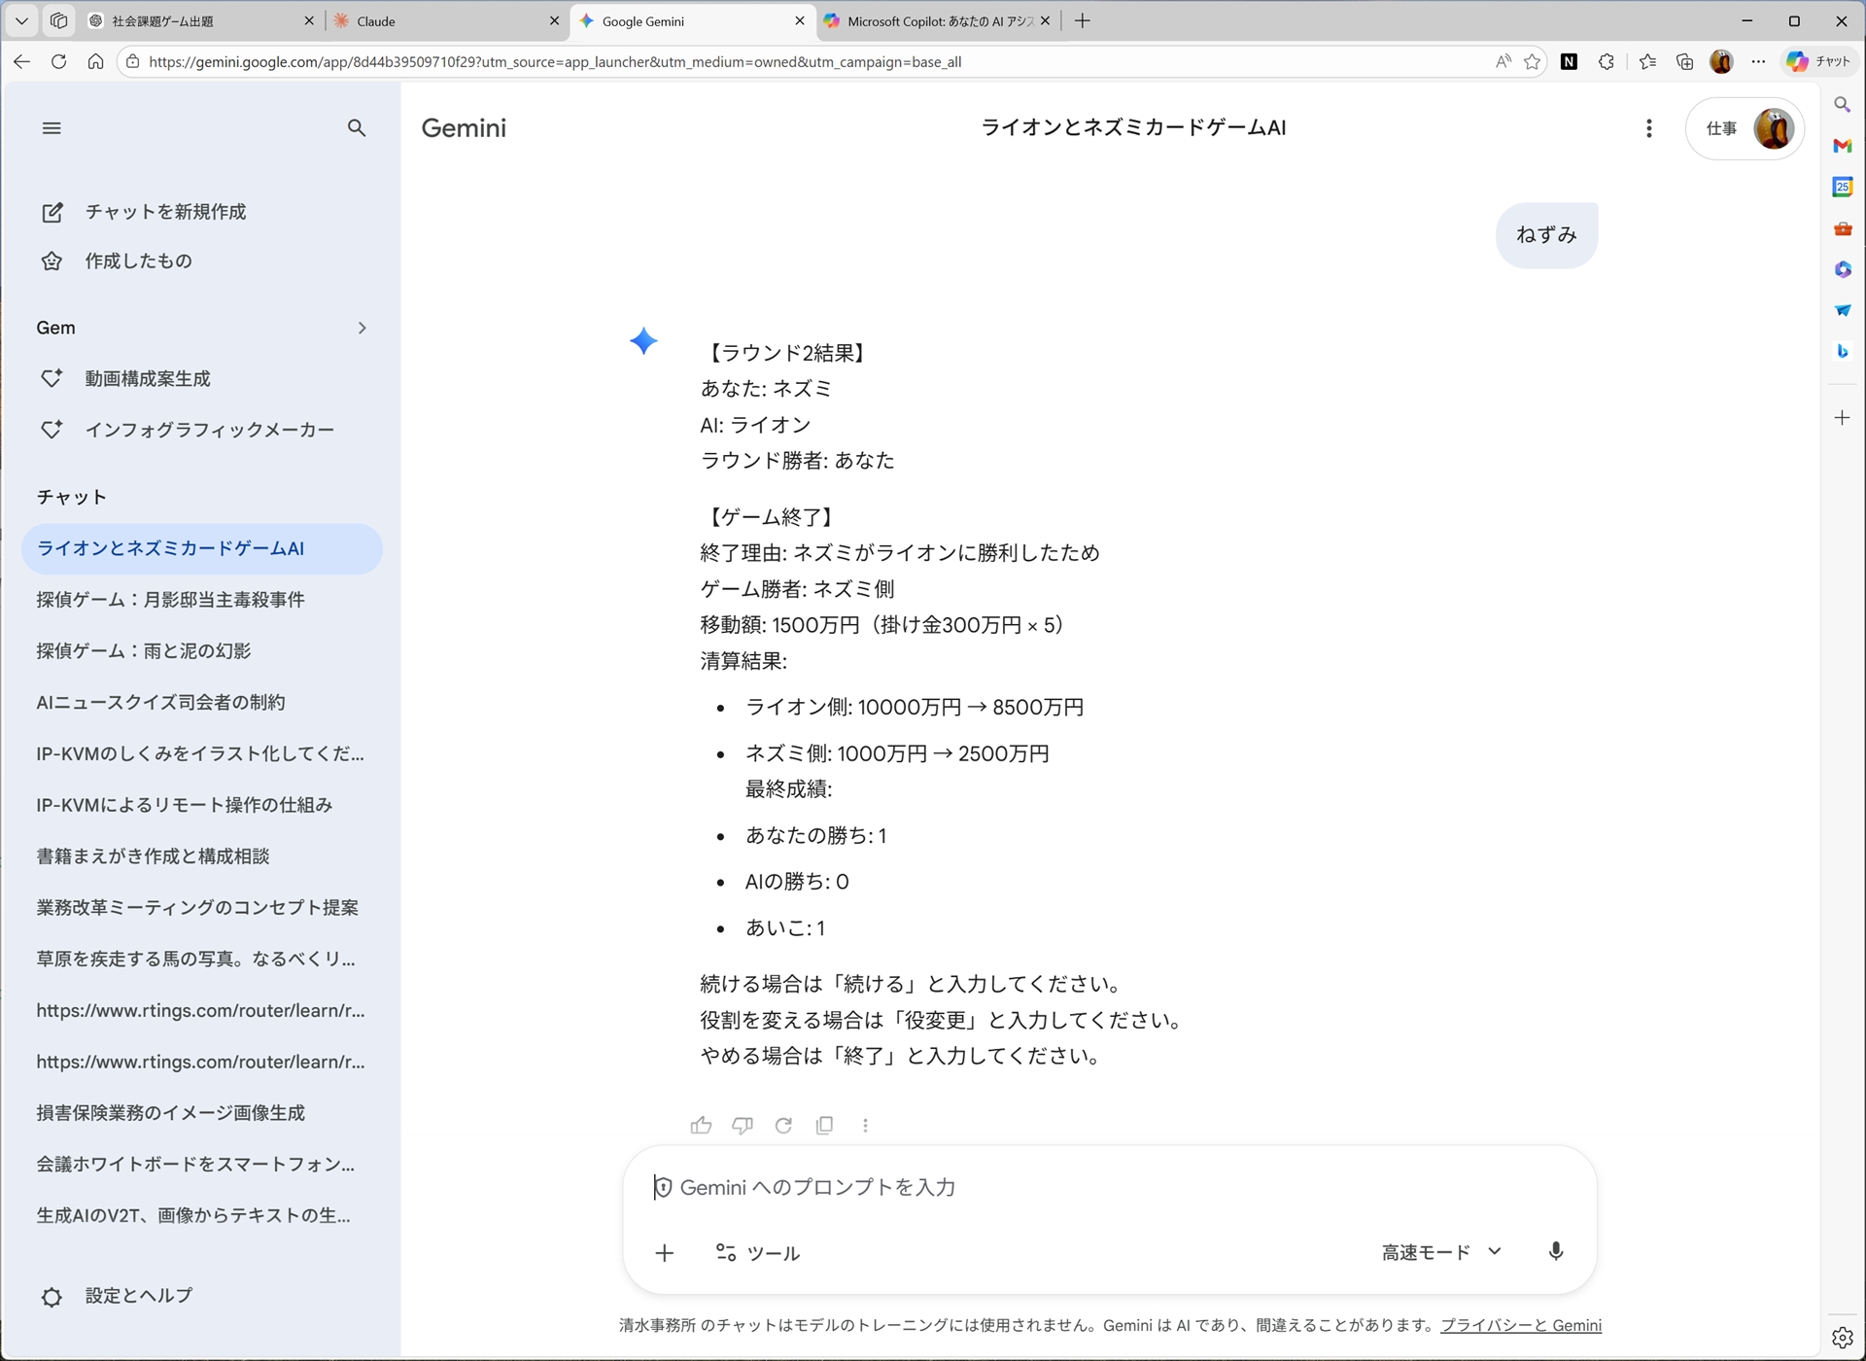Viewport: 1866px width, 1361px height.
Task: Open the 高速モード model dropdown
Action: coord(1439,1252)
